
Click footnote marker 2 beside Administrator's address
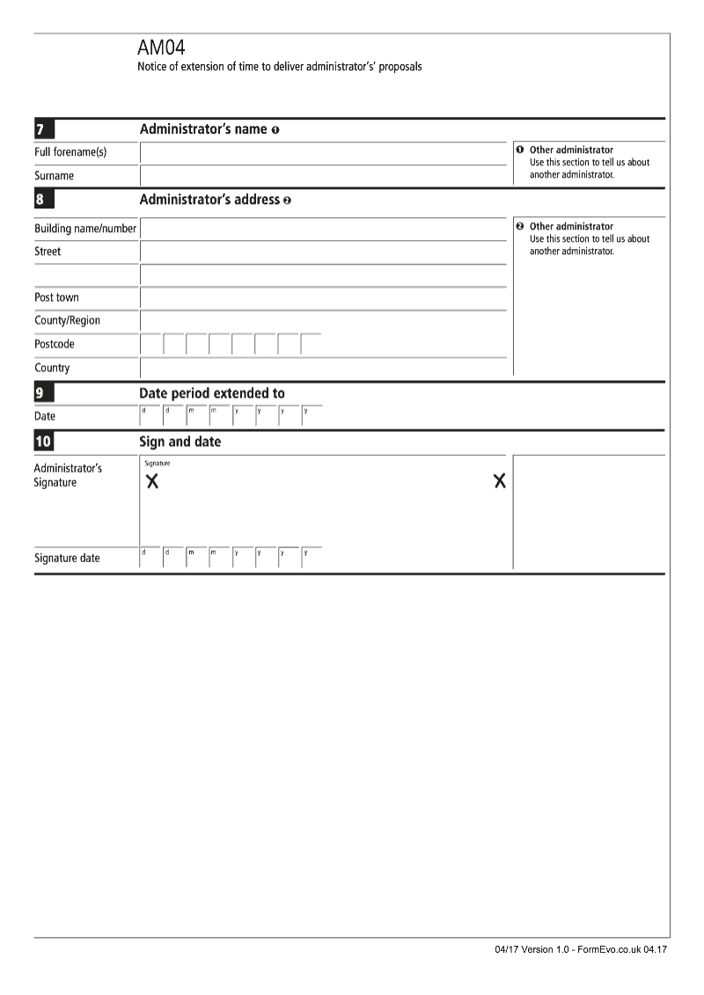tap(287, 201)
